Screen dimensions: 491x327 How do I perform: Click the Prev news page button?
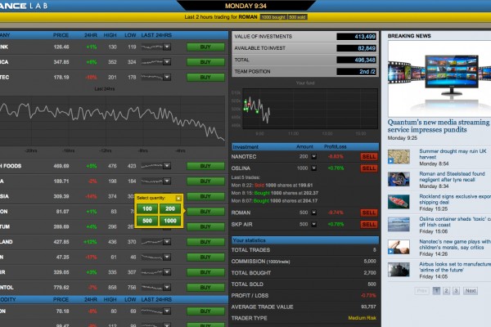(x=421, y=291)
